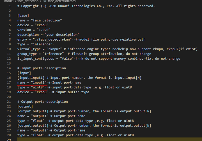Click the [base] section header
The image size is (202, 141).
coord(23,15)
